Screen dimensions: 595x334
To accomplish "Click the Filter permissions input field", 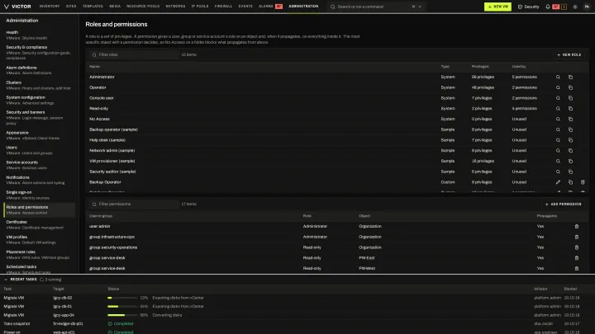I will click(134, 205).
